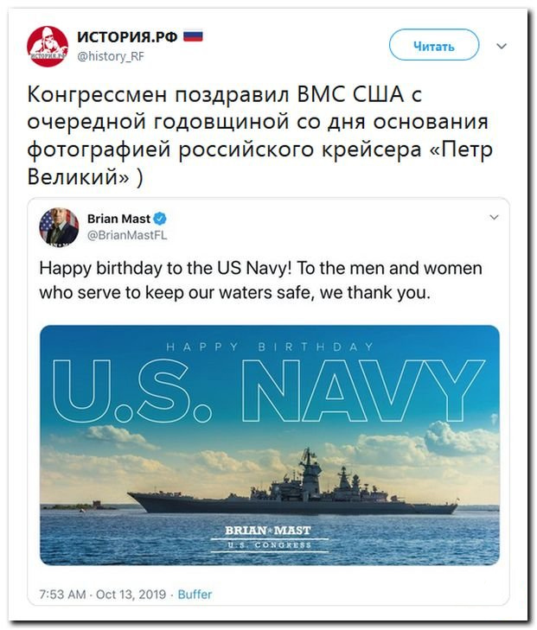
Task: Click the large U.S. NAVY outlined lettering
Action: click(x=269, y=391)
